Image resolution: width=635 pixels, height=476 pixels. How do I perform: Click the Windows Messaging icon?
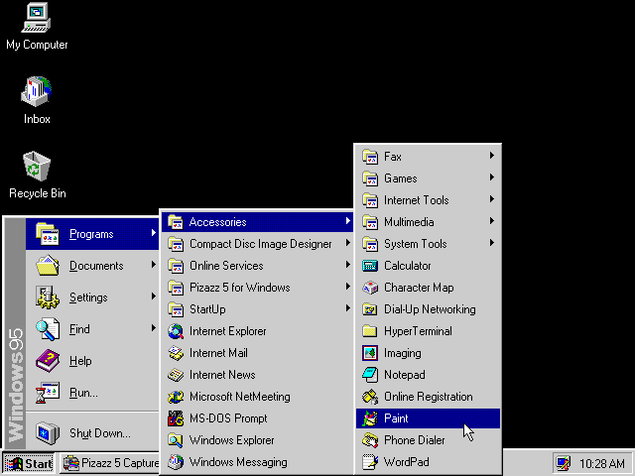(x=176, y=463)
